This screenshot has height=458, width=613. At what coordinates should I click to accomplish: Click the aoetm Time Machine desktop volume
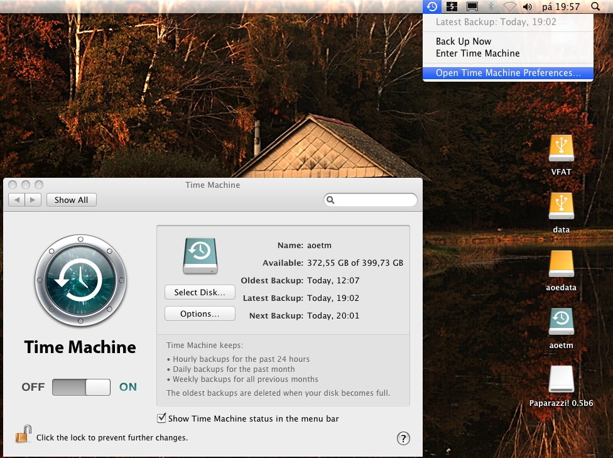click(x=561, y=321)
